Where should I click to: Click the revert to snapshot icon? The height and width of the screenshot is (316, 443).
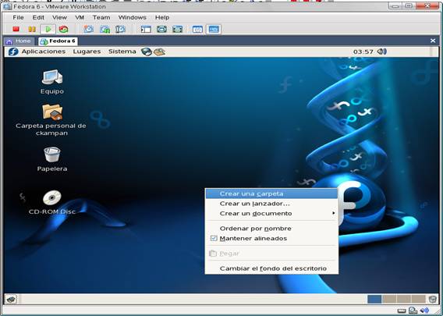pyautogui.click(x=105, y=29)
